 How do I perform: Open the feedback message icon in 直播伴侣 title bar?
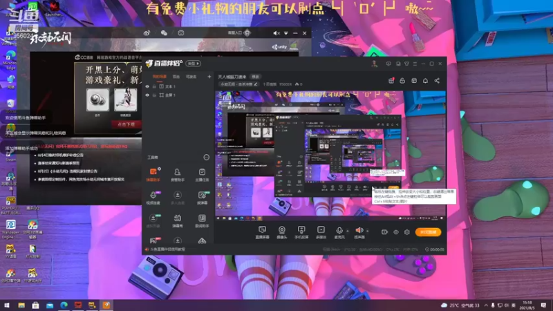(x=388, y=64)
